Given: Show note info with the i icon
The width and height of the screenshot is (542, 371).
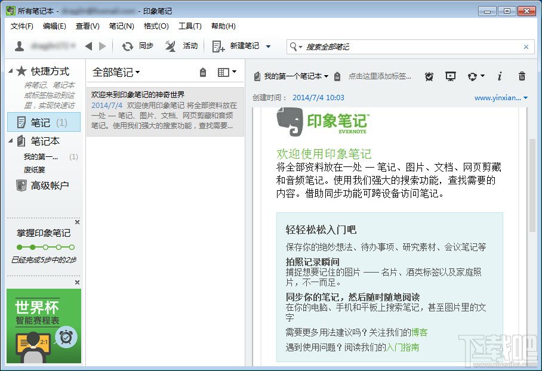Looking at the screenshot, I should [500, 76].
